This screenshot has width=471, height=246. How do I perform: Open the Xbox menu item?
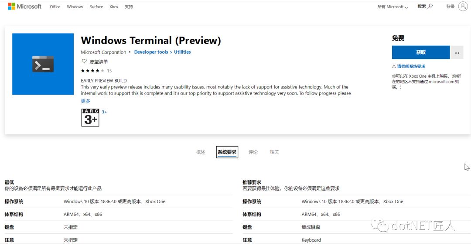coord(114,7)
